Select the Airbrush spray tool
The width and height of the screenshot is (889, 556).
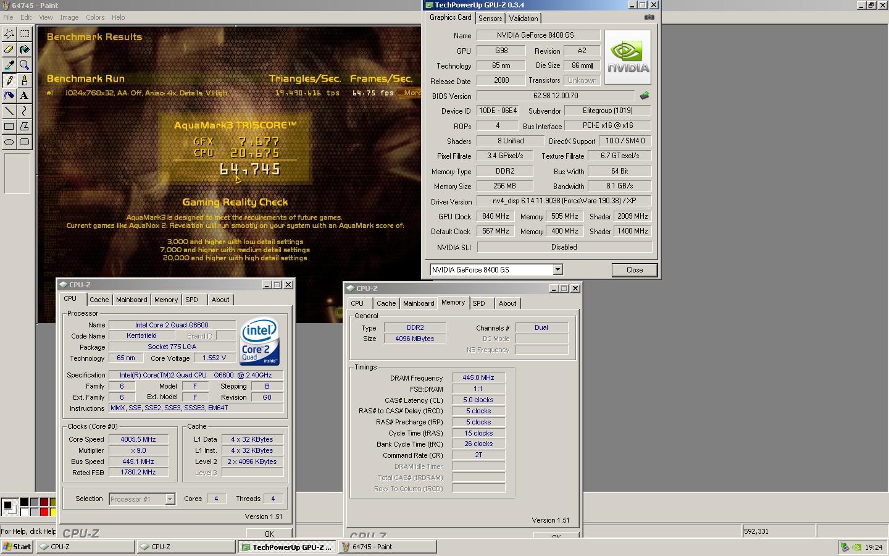point(9,96)
